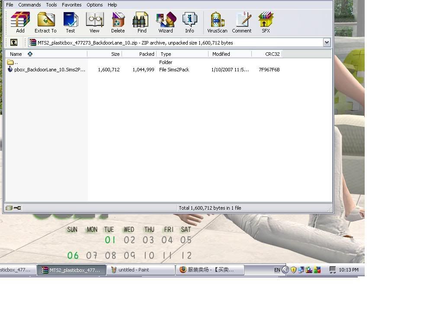The width and height of the screenshot is (443, 332).
Task: Switch to MTS2_plasticbox_477... taskbar button
Action: click(72, 270)
